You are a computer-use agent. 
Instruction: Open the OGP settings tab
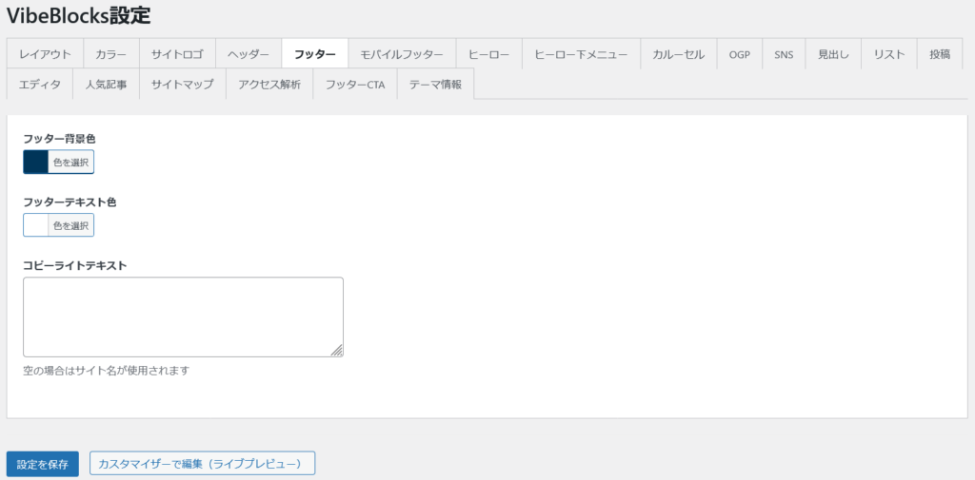[740, 54]
